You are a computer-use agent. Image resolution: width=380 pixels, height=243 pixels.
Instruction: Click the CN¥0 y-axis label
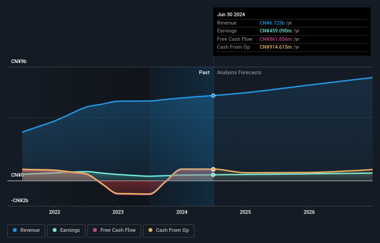point(17,175)
